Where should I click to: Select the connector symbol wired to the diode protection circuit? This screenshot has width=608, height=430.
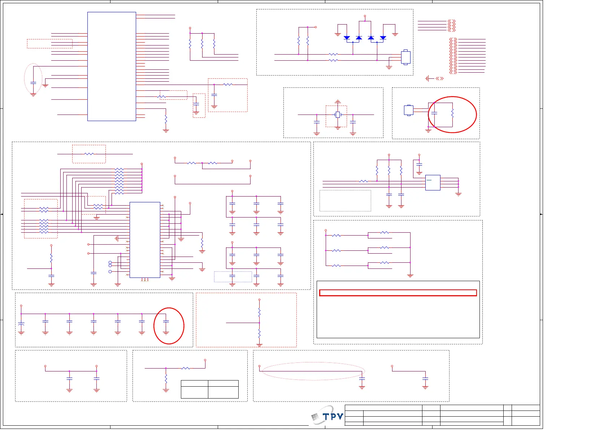coord(406,57)
